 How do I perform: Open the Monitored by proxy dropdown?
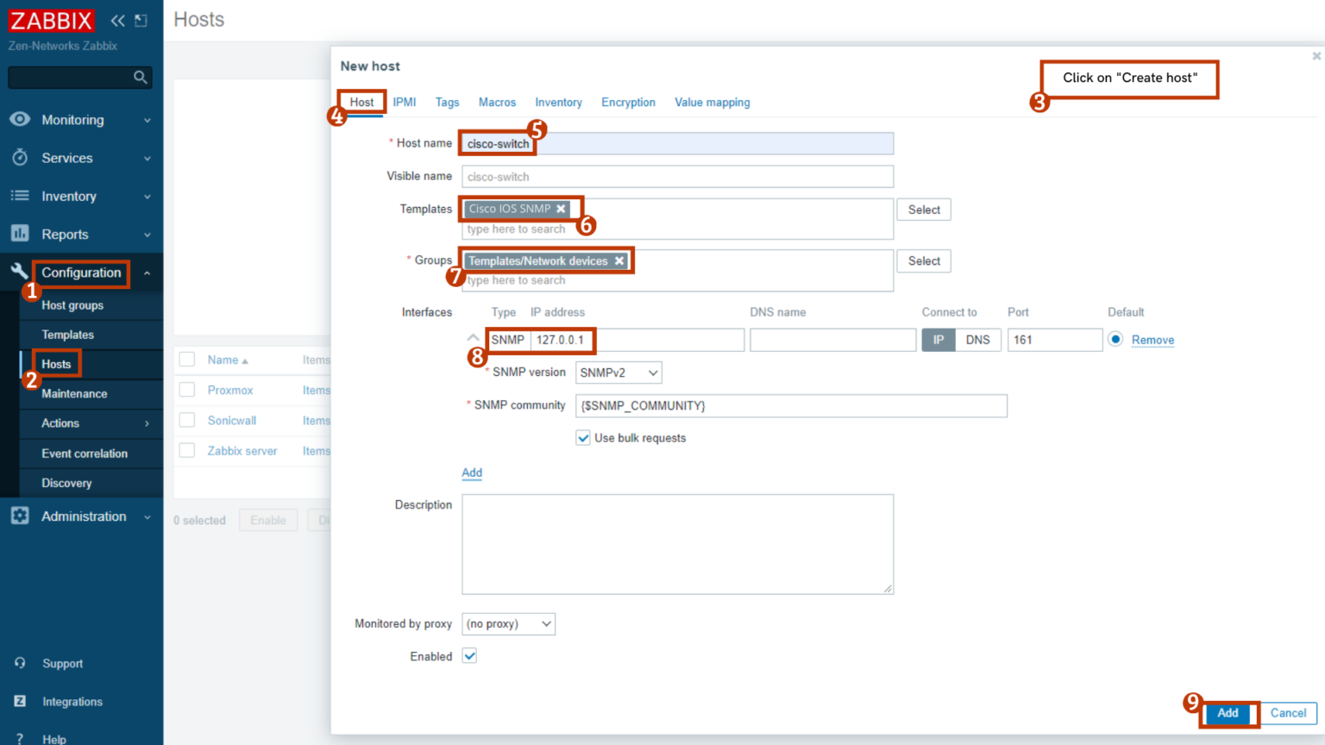[508, 623]
